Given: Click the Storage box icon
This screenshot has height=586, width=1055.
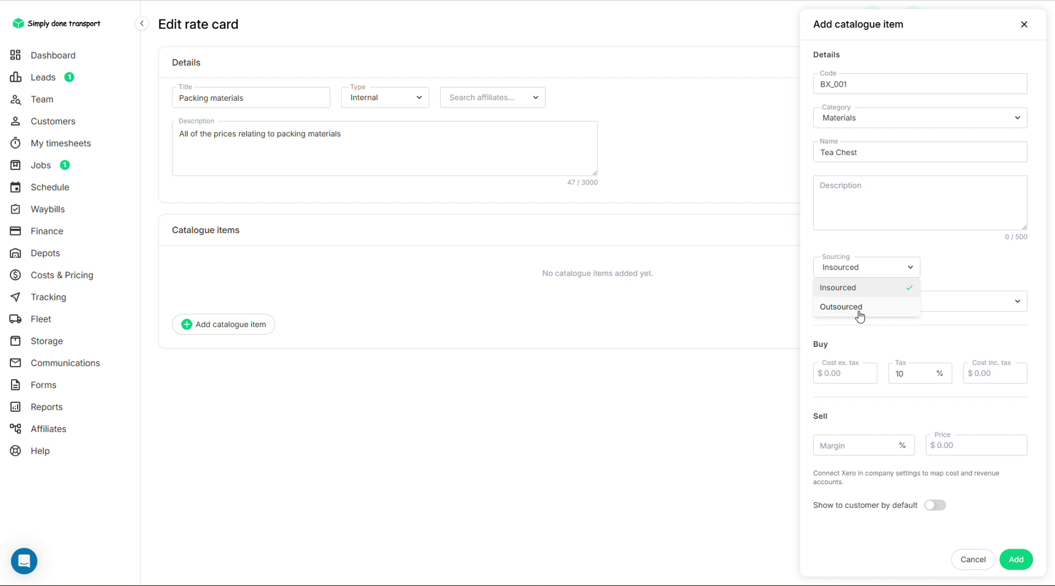Looking at the screenshot, I should click(x=15, y=341).
